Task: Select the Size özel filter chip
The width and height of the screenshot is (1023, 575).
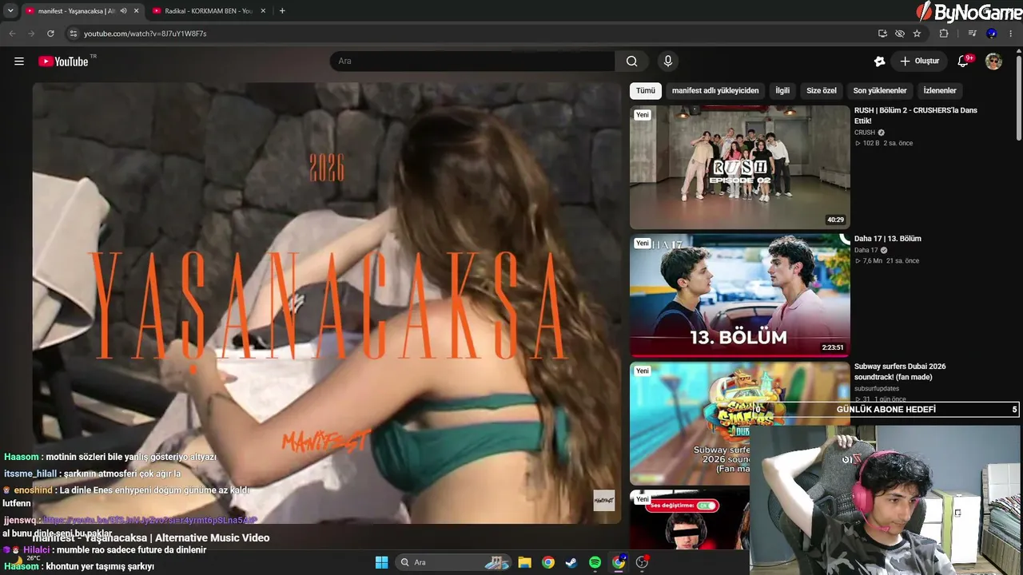Action: (x=822, y=90)
